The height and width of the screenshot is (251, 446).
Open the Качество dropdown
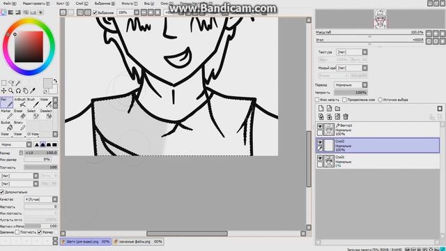(40, 199)
